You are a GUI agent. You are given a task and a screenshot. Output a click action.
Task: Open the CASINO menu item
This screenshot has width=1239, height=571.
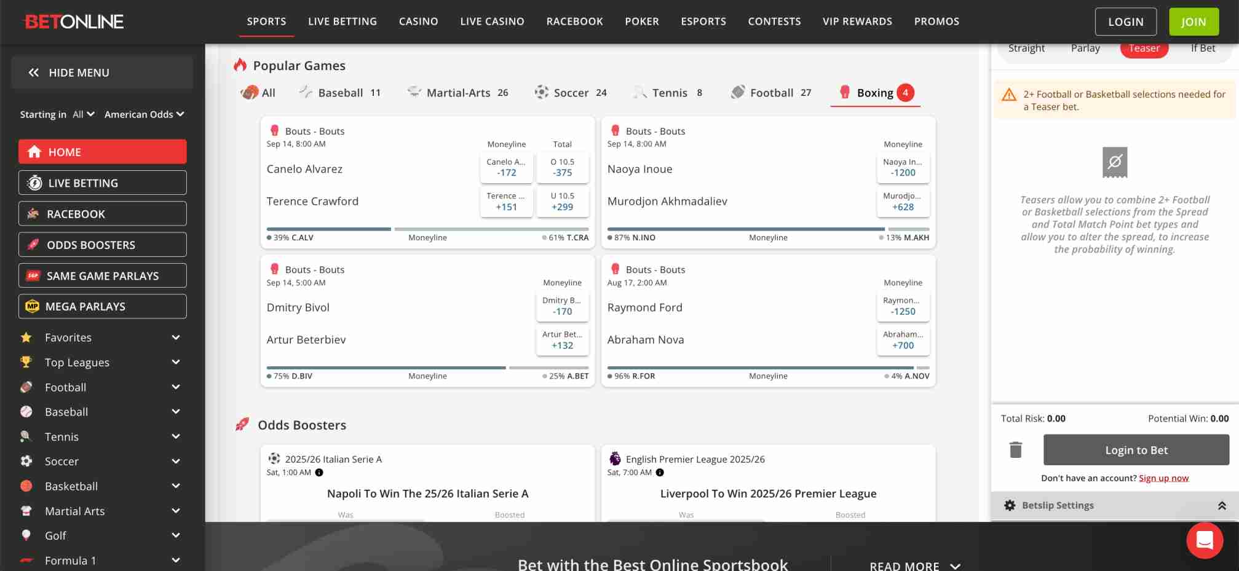click(x=418, y=21)
